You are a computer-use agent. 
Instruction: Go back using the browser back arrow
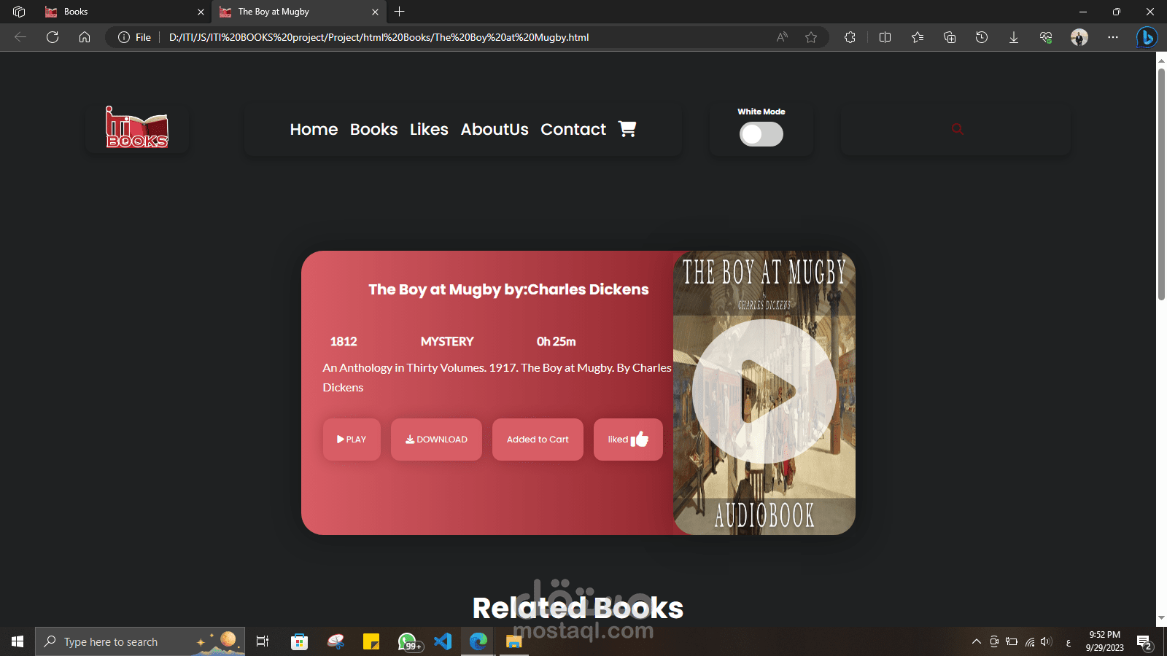(20, 37)
